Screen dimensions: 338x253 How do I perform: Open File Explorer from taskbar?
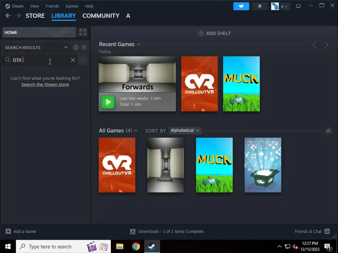(x=119, y=246)
